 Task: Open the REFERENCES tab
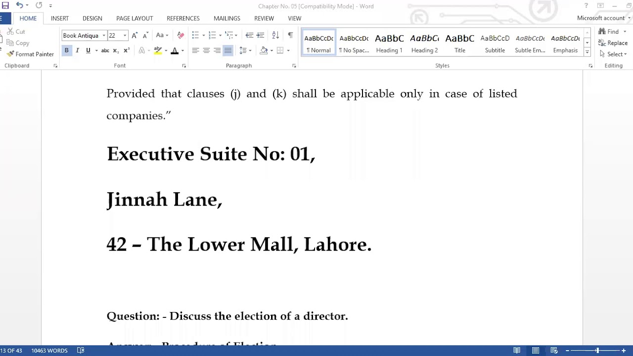(183, 18)
